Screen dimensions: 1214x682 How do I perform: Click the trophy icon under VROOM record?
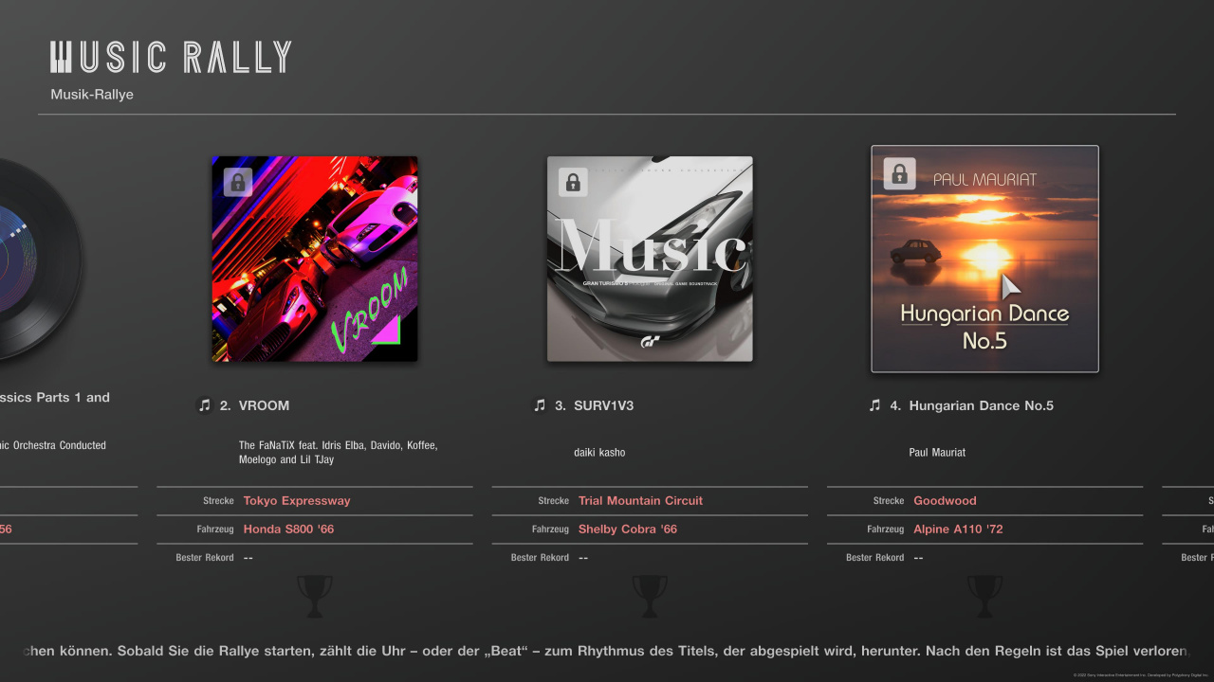pyautogui.click(x=315, y=596)
